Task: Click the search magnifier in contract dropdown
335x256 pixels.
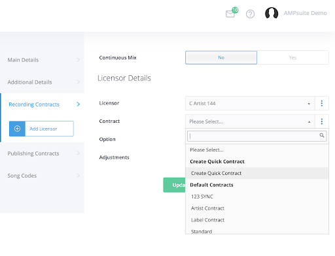Action: (x=322, y=135)
